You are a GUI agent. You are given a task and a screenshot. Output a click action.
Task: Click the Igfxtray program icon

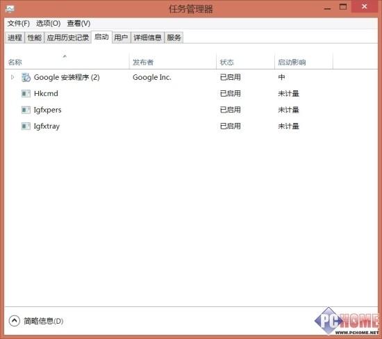[x=26, y=126]
